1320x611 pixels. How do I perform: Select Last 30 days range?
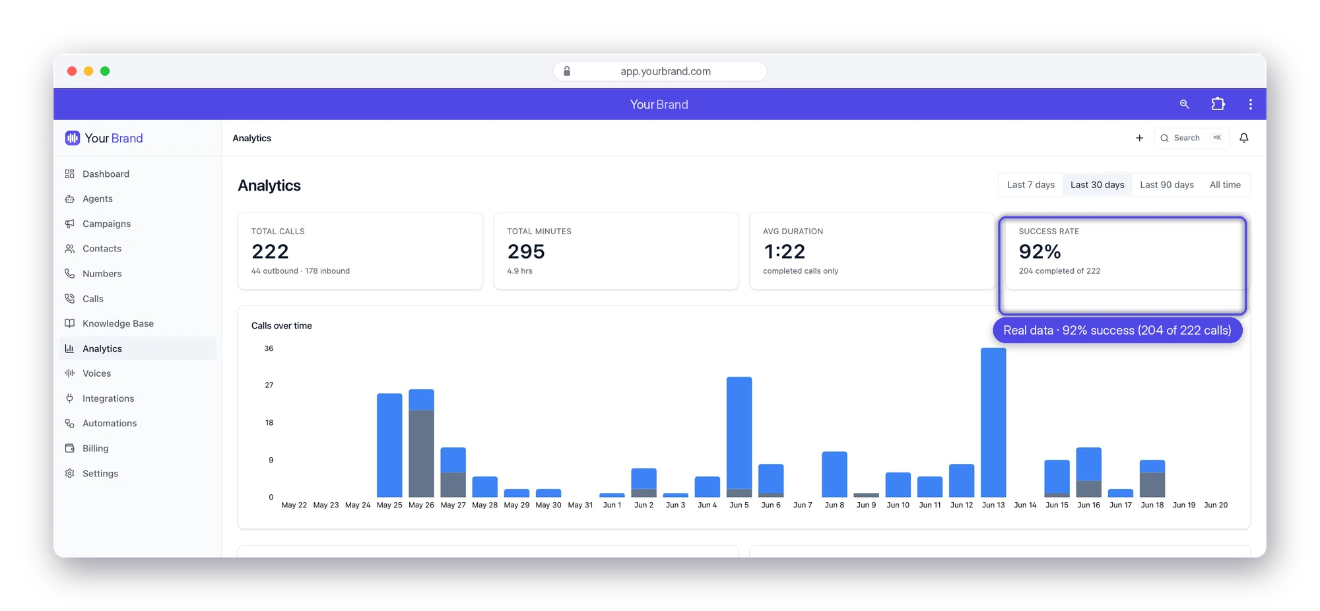(1098, 185)
